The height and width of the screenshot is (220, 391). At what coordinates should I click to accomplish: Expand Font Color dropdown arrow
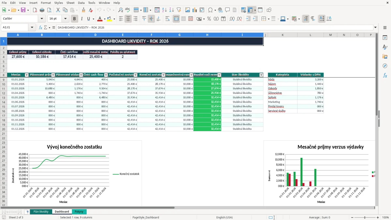pyautogui.click(x=105, y=19)
